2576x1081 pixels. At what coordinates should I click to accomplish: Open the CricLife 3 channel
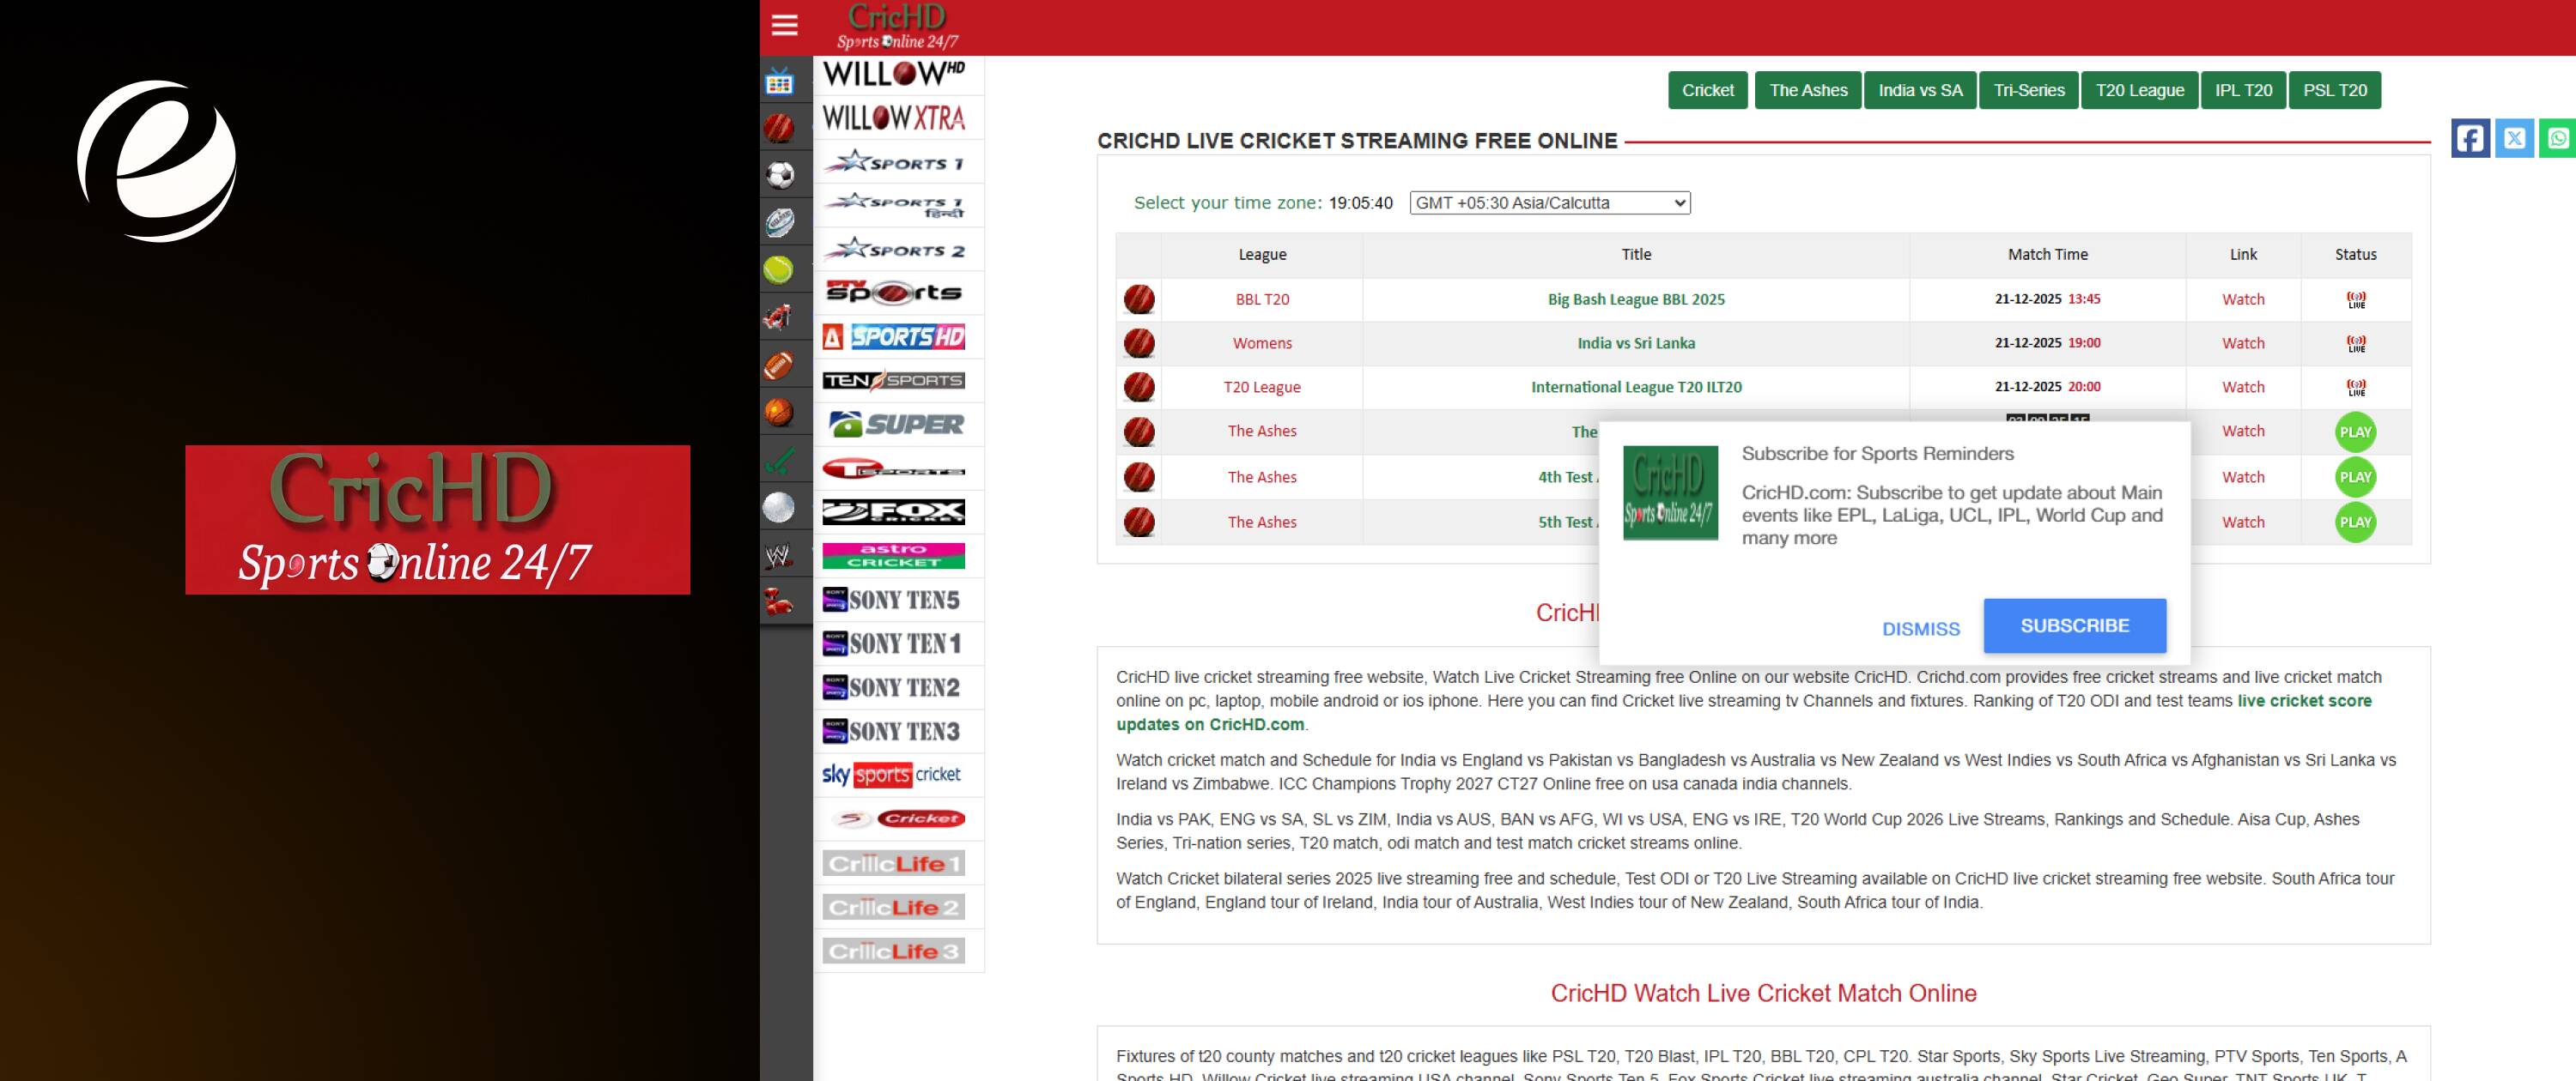click(894, 950)
